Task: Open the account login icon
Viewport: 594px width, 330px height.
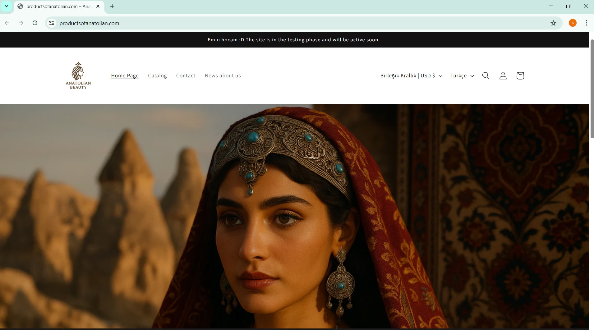Action: (x=503, y=76)
